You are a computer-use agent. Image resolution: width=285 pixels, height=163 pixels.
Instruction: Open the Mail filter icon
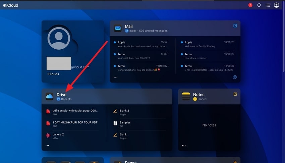(x=235, y=77)
